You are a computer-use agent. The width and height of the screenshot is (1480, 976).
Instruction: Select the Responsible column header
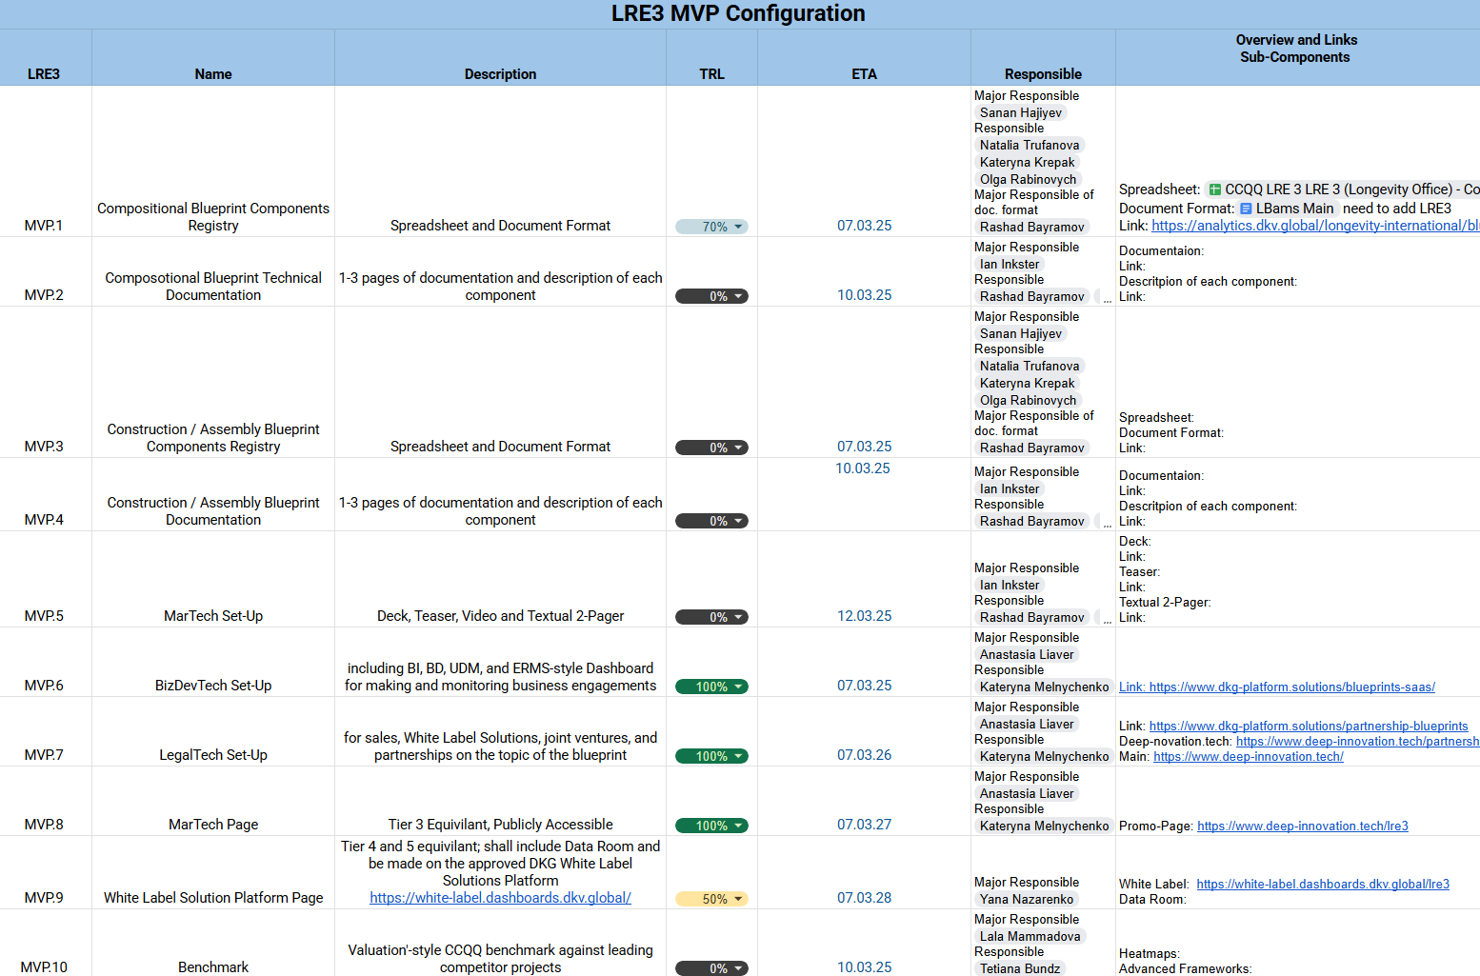coord(1043,74)
